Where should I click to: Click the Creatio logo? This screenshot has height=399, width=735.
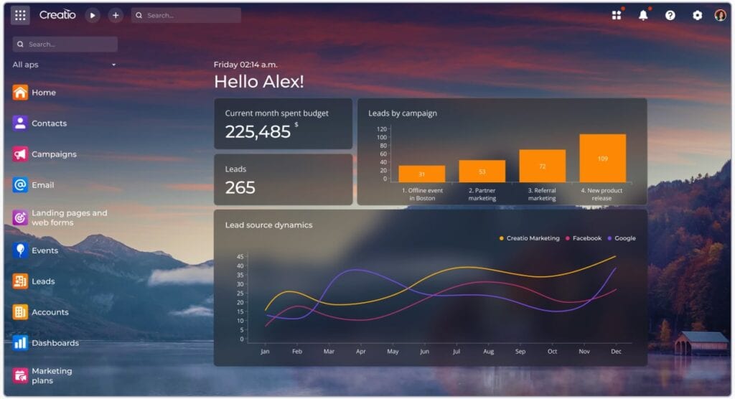[57, 15]
